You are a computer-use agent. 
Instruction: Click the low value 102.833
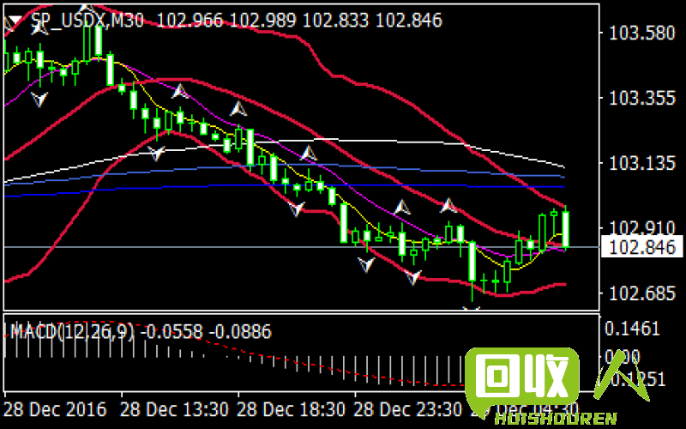(335, 21)
